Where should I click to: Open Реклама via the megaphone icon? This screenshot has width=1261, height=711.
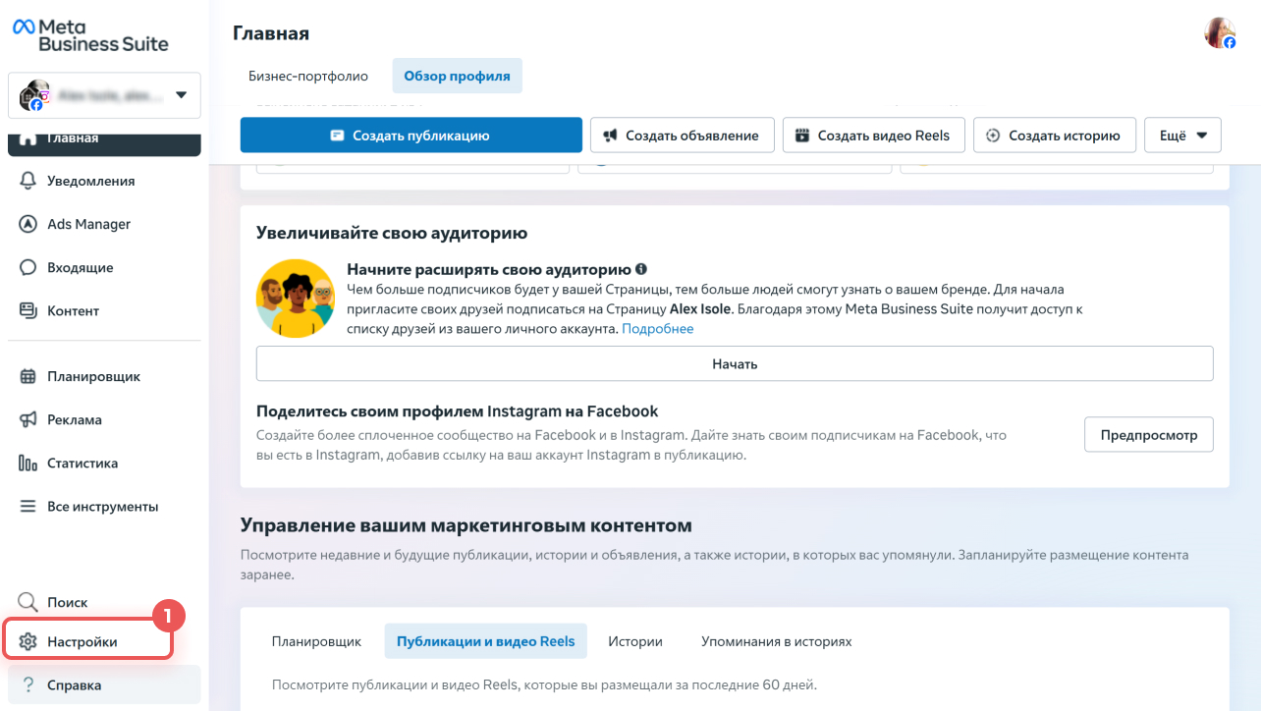tap(28, 419)
